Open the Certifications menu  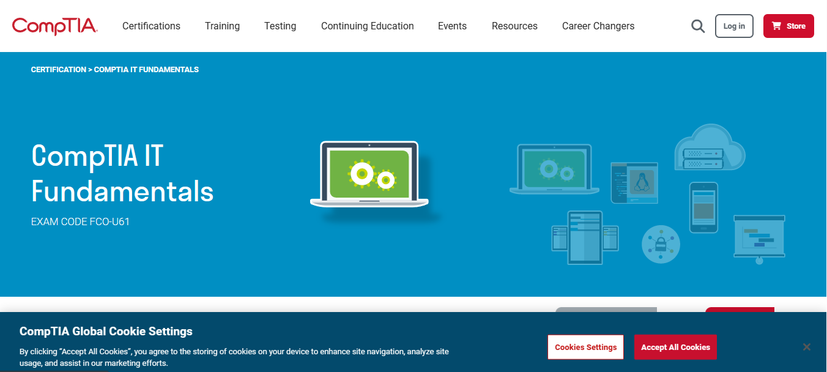point(151,26)
